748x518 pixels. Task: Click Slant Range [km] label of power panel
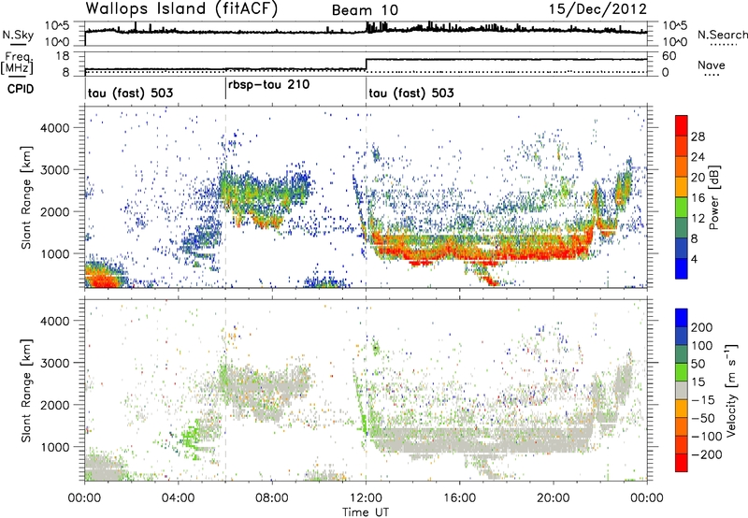coord(26,197)
